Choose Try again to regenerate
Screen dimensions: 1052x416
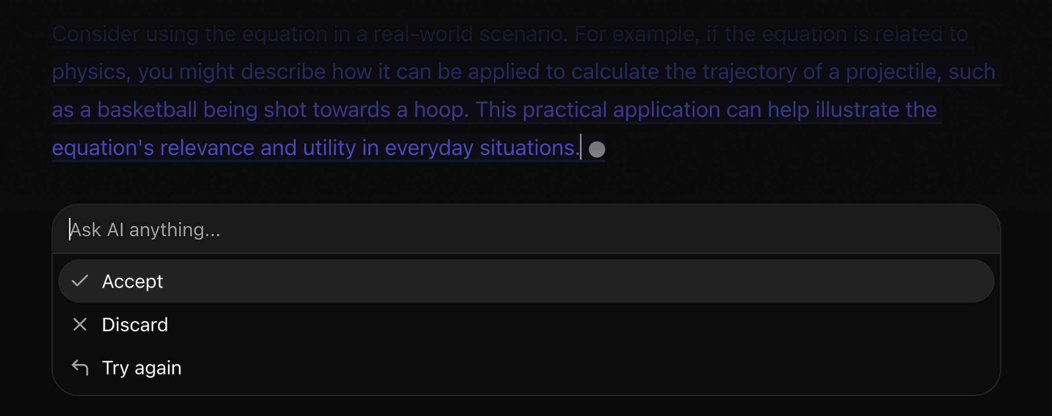pos(141,367)
